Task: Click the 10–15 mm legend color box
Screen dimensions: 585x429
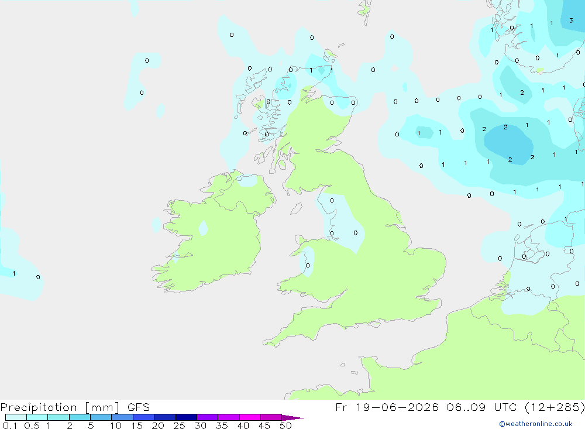Action: 122,417
